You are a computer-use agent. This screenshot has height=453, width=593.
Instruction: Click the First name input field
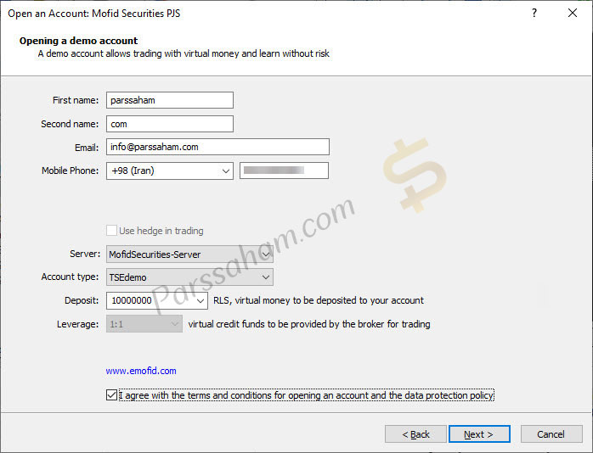click(170, 100)
